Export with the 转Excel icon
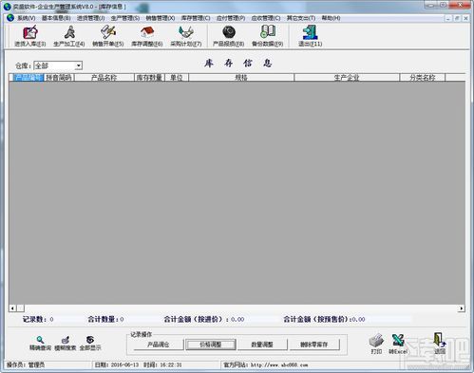This screenshot has width=474, height=373. pos(398,344)
